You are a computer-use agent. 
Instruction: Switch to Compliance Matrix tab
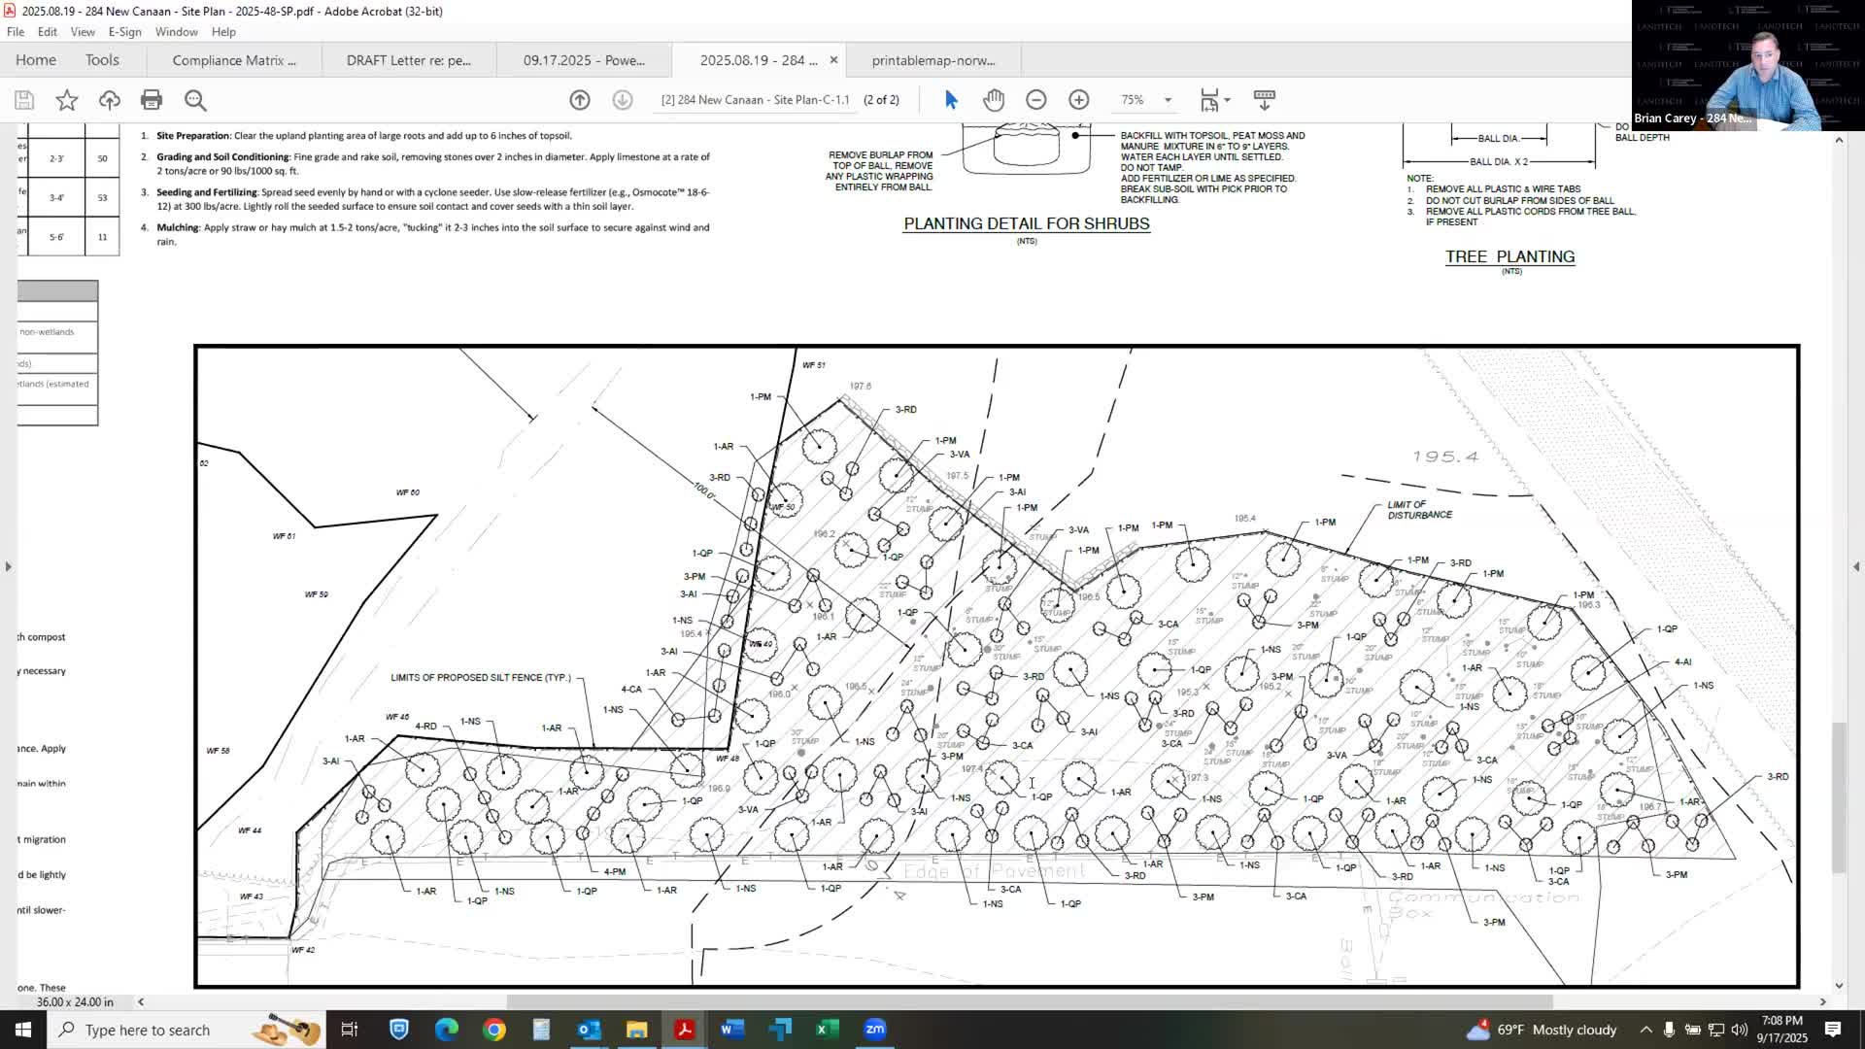tap(234, 60)
